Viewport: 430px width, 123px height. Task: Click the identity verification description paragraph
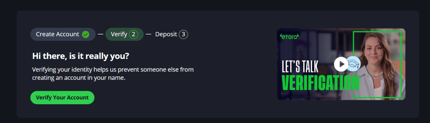[113, 74]
